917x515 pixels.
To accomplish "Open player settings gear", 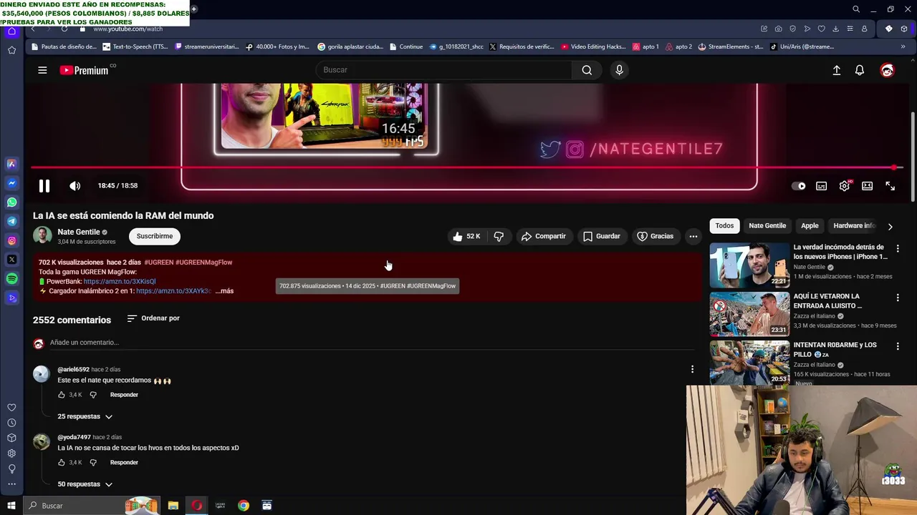I will tap(845, 186).
